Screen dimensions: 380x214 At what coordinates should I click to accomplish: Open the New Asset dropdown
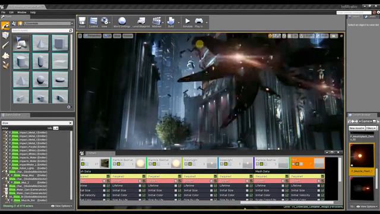357,128
